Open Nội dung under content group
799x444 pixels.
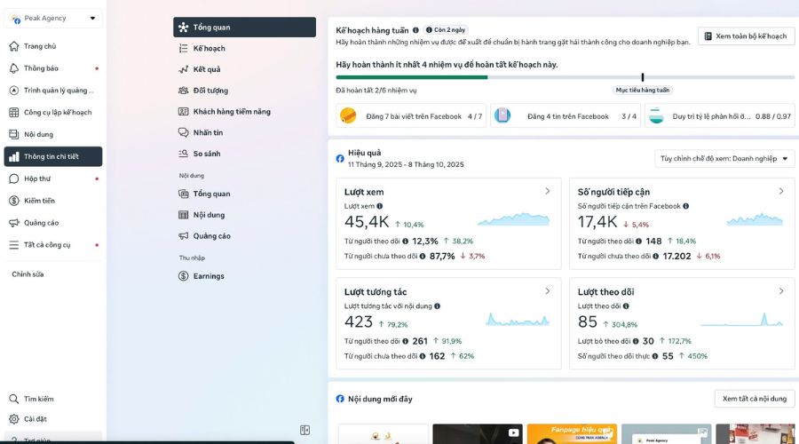tap(245, 215)
